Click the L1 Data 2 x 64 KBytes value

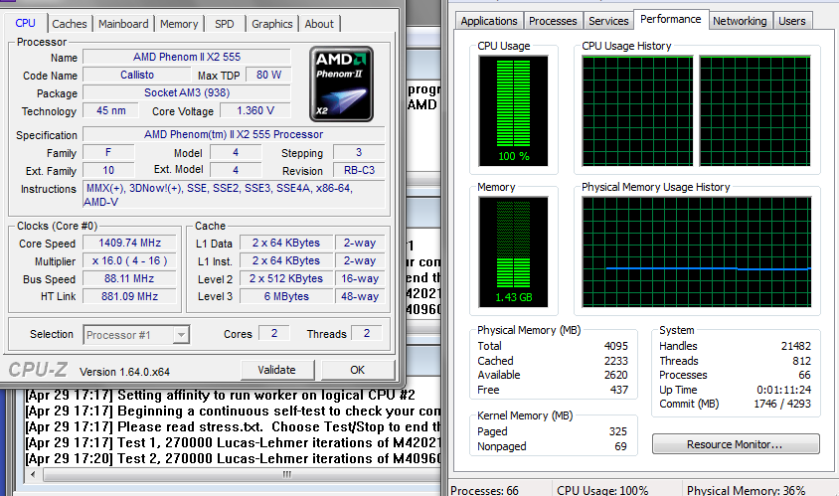[x=286, y=243]
